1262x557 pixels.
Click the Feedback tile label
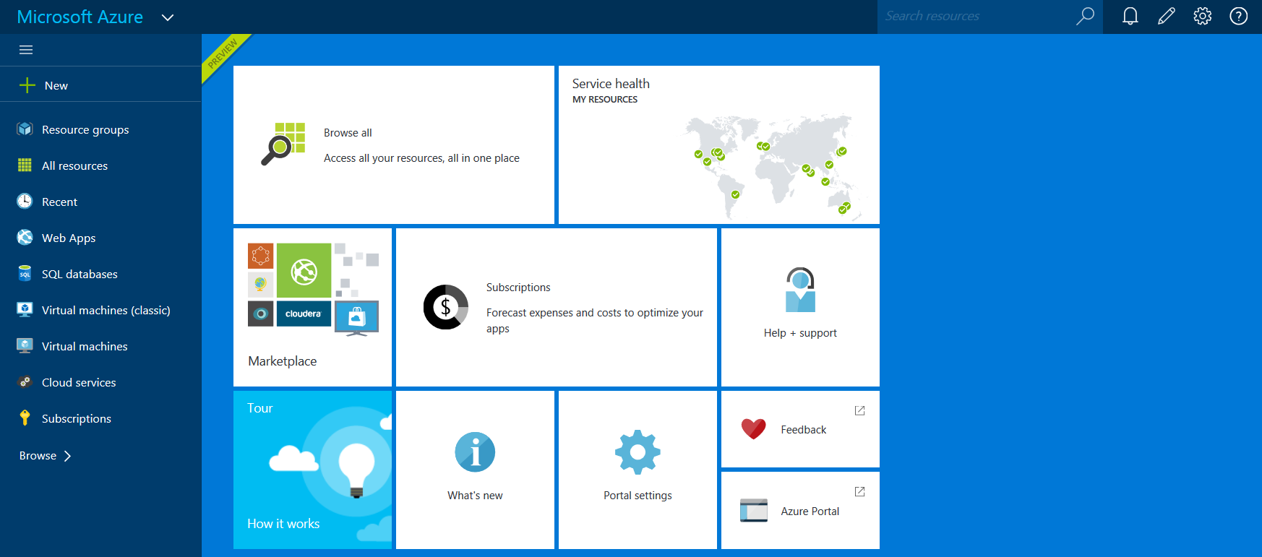pyautogui.click(x=804, y=430)
